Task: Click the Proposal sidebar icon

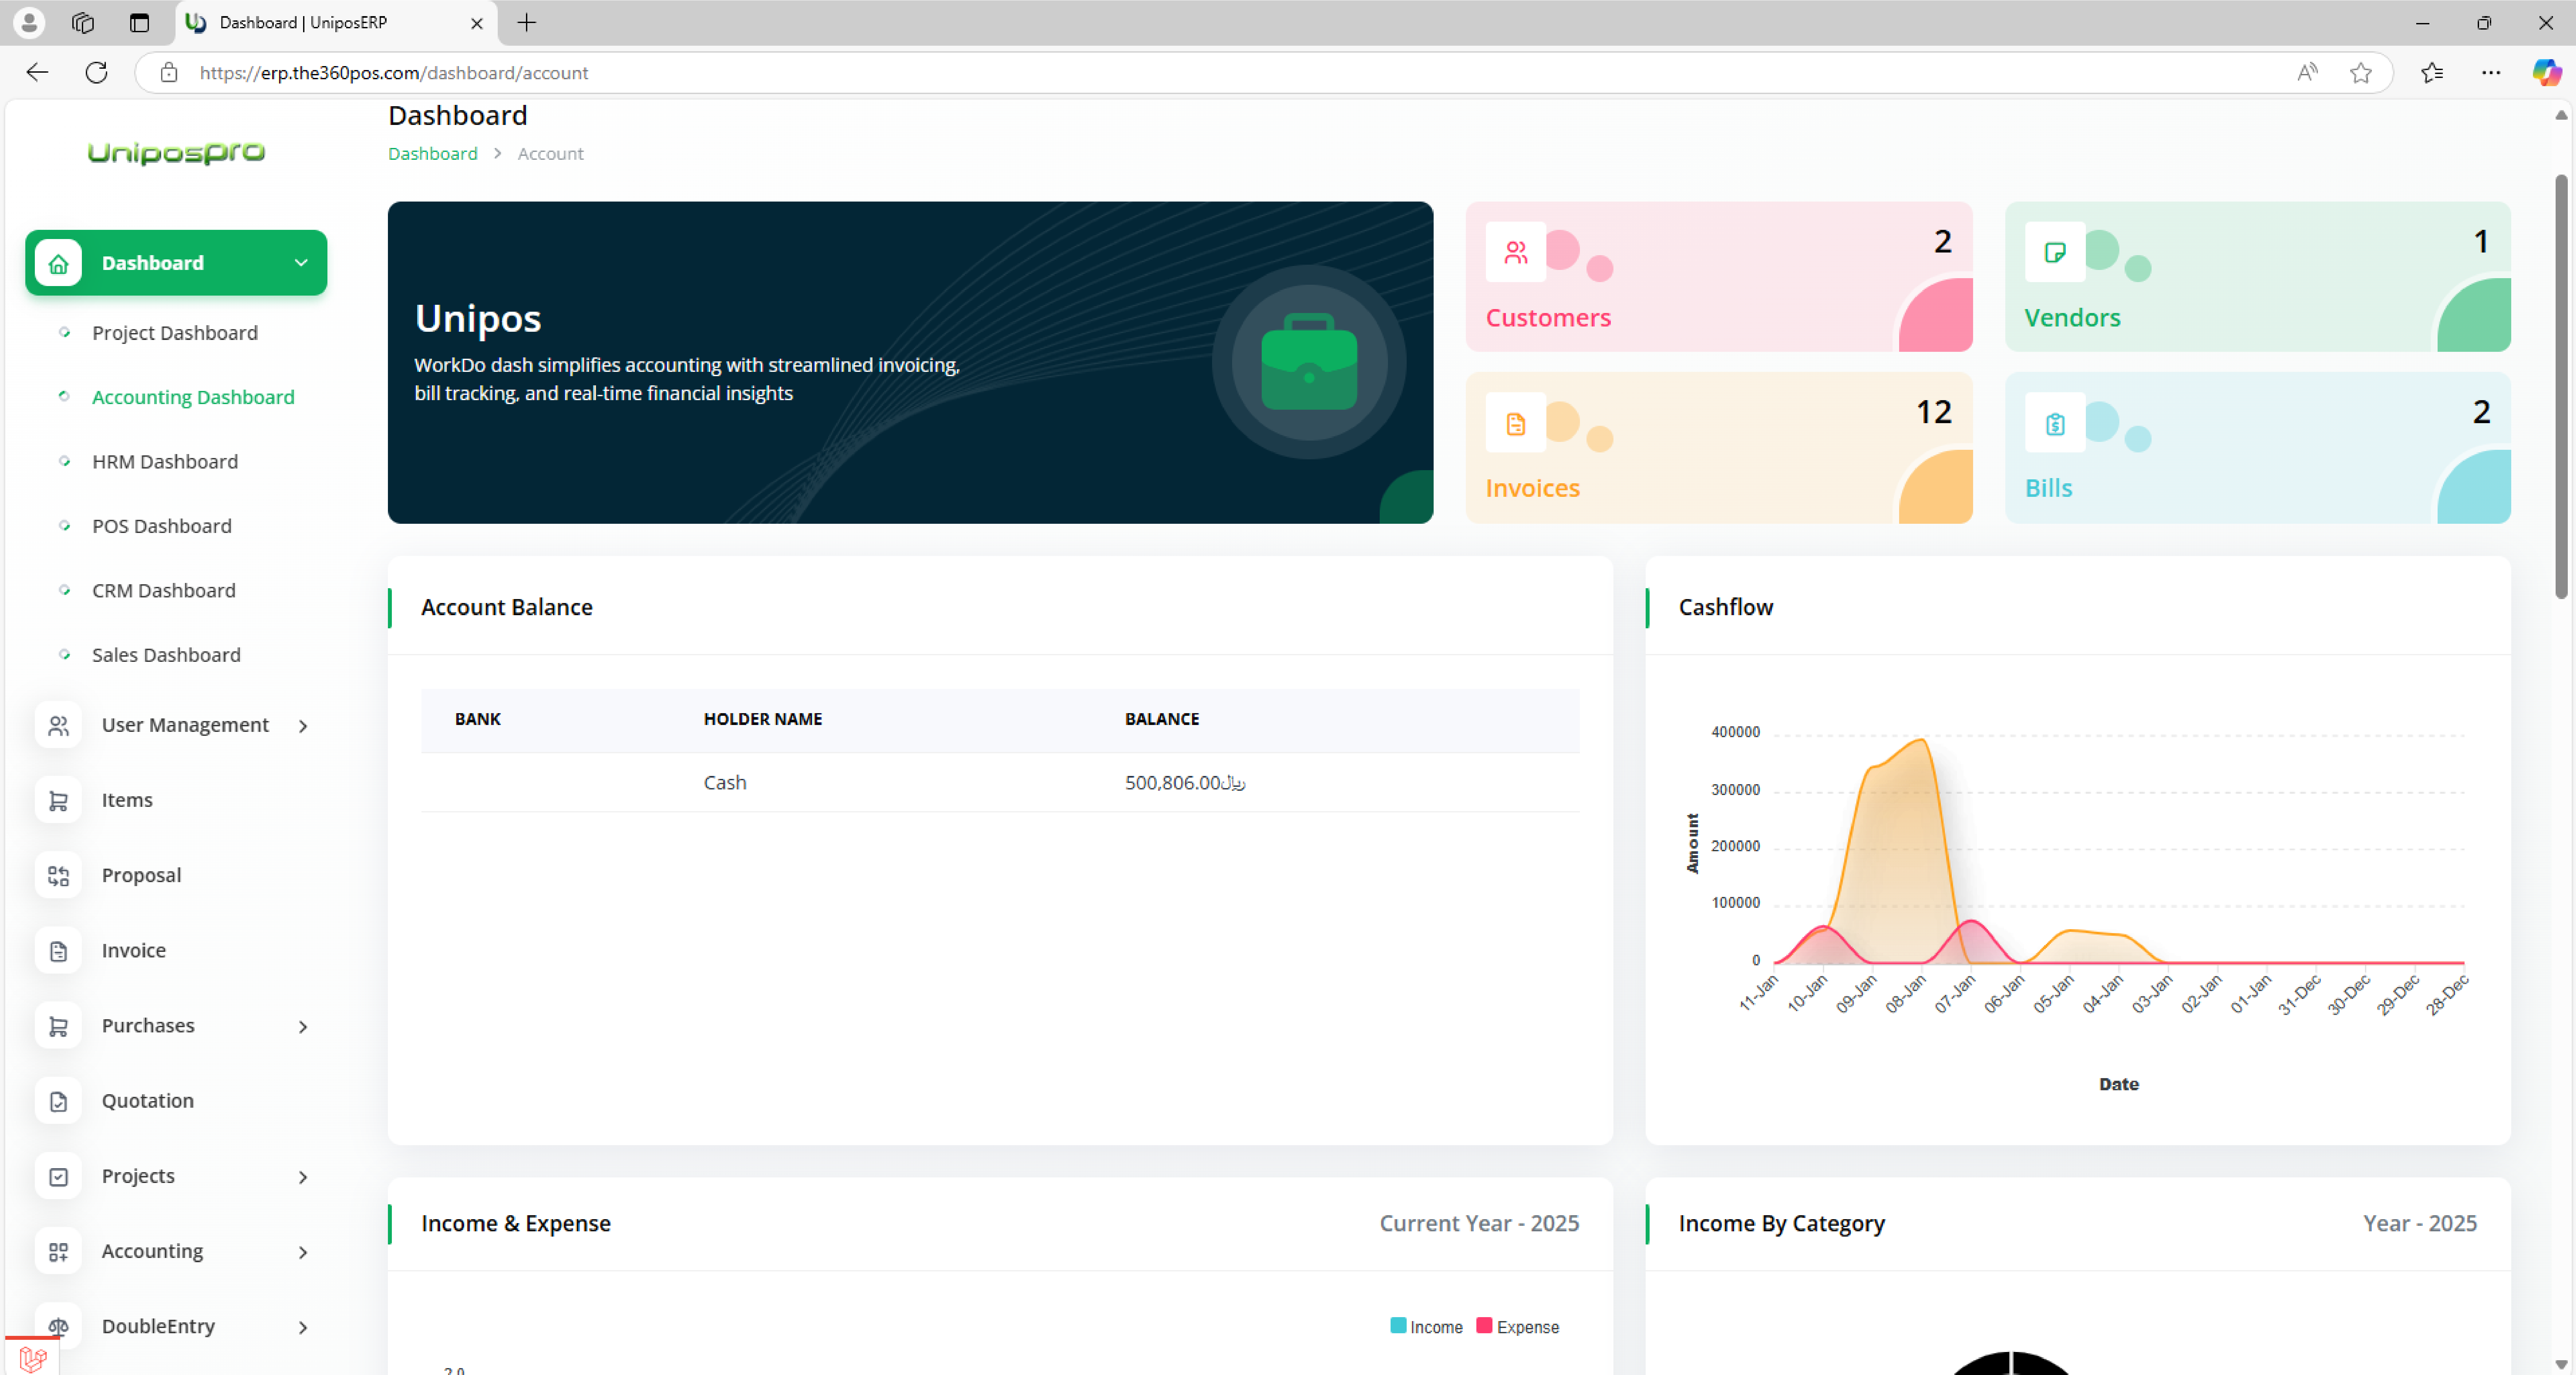Action: click(x=58, y=875)
